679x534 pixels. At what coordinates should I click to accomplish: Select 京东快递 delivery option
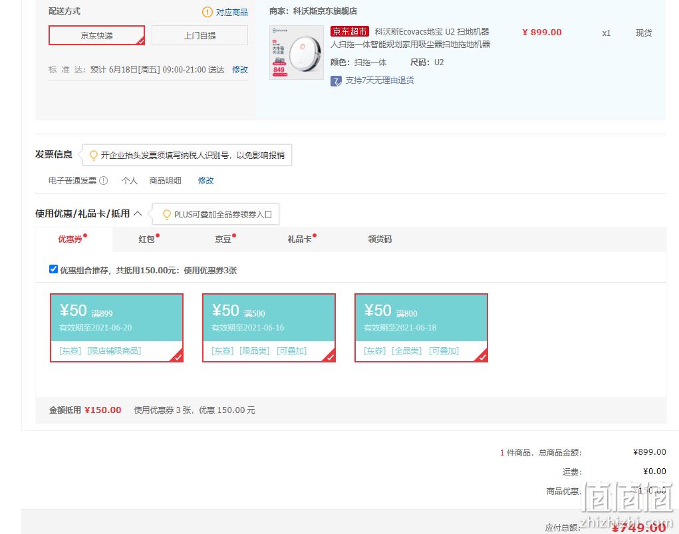point(96,35)
